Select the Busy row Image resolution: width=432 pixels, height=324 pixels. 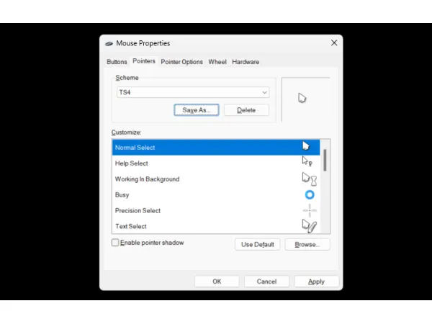click(216, 195)
